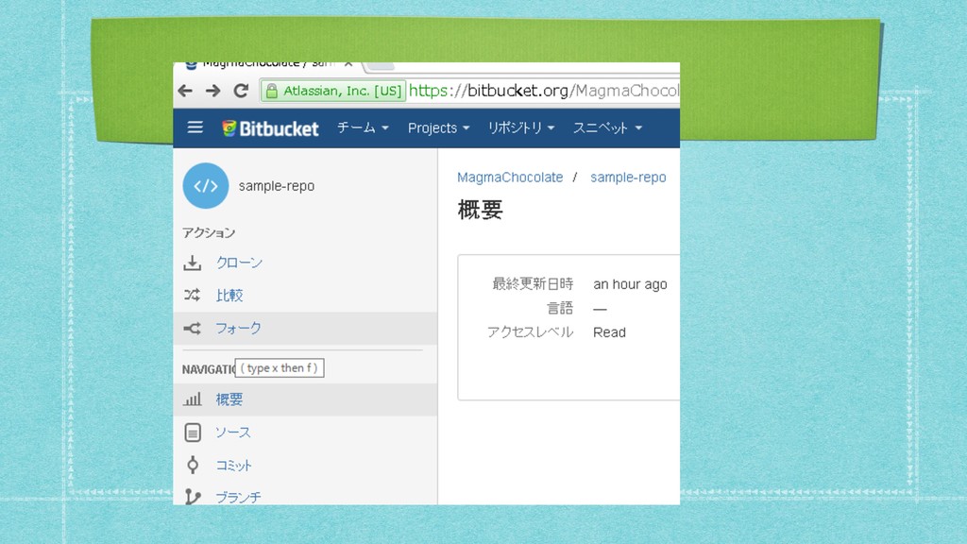This screenshot has height=544, width=967.
Task: Click the Bitbucket logo
Action: (270, 128)
